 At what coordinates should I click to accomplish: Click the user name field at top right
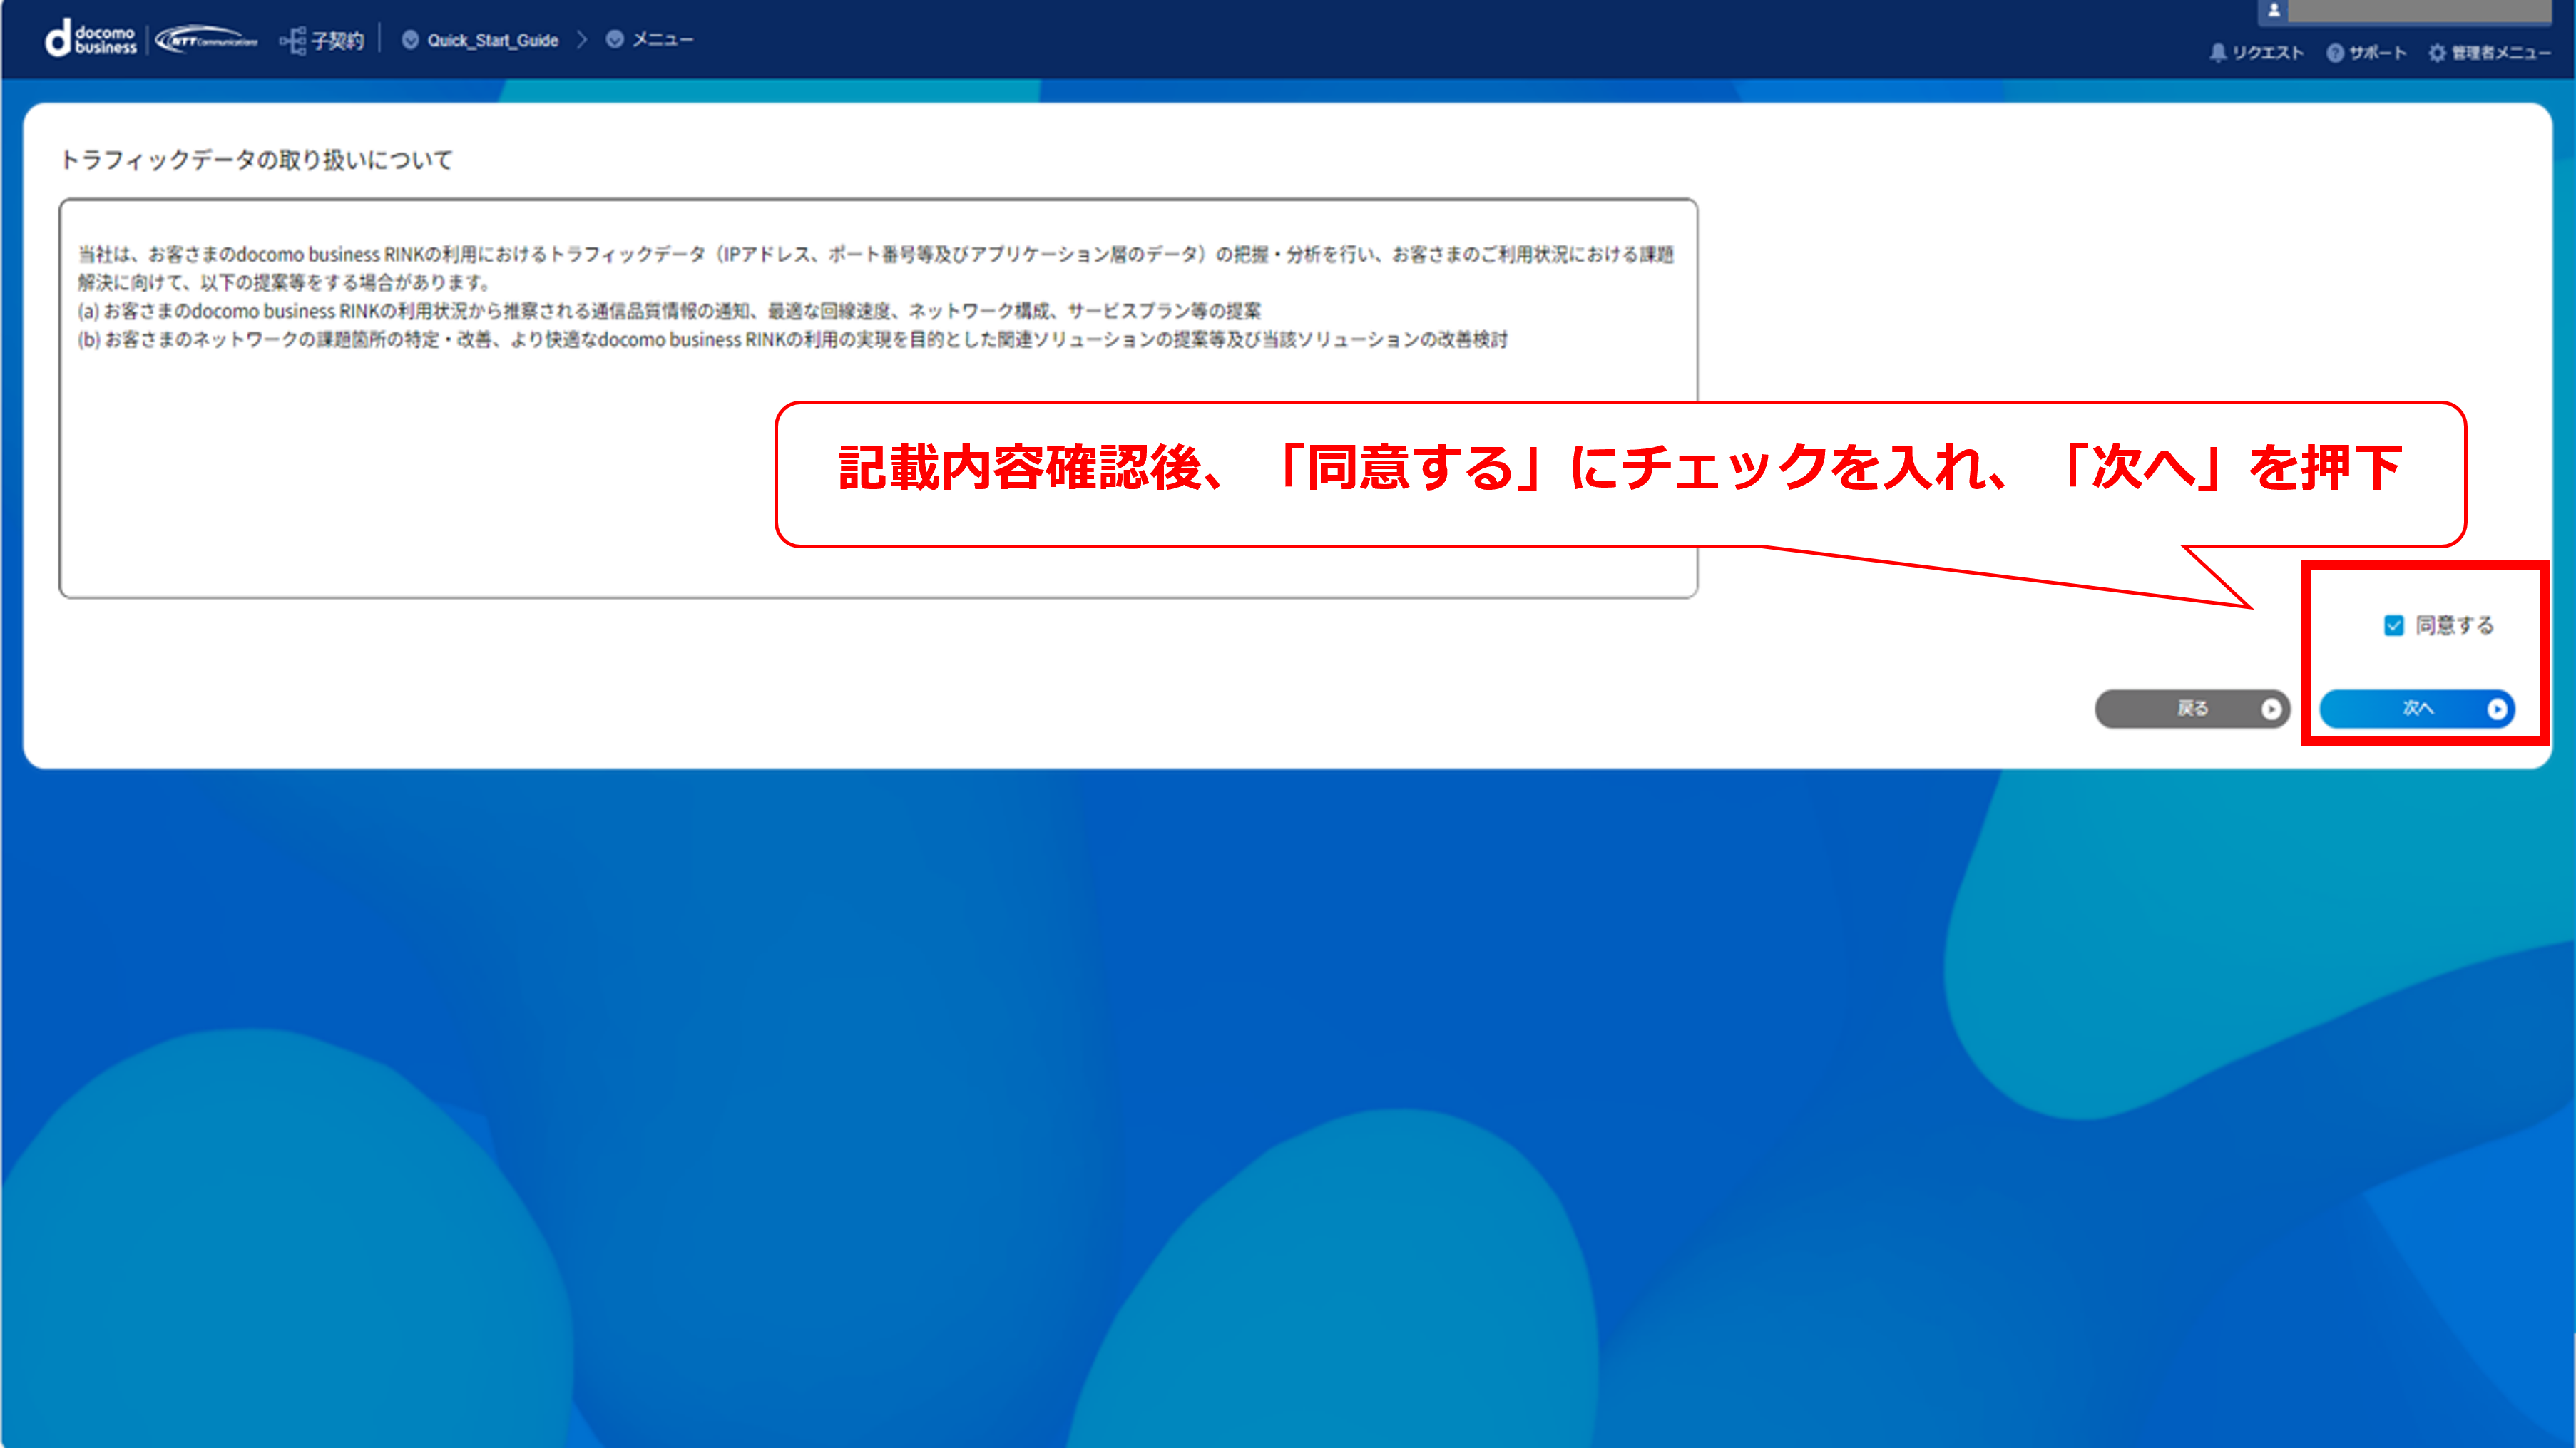(x=2420, y=11)
